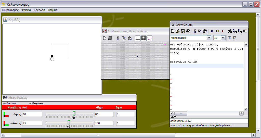Click the πλάτος axis color icon

pos(6,123)
